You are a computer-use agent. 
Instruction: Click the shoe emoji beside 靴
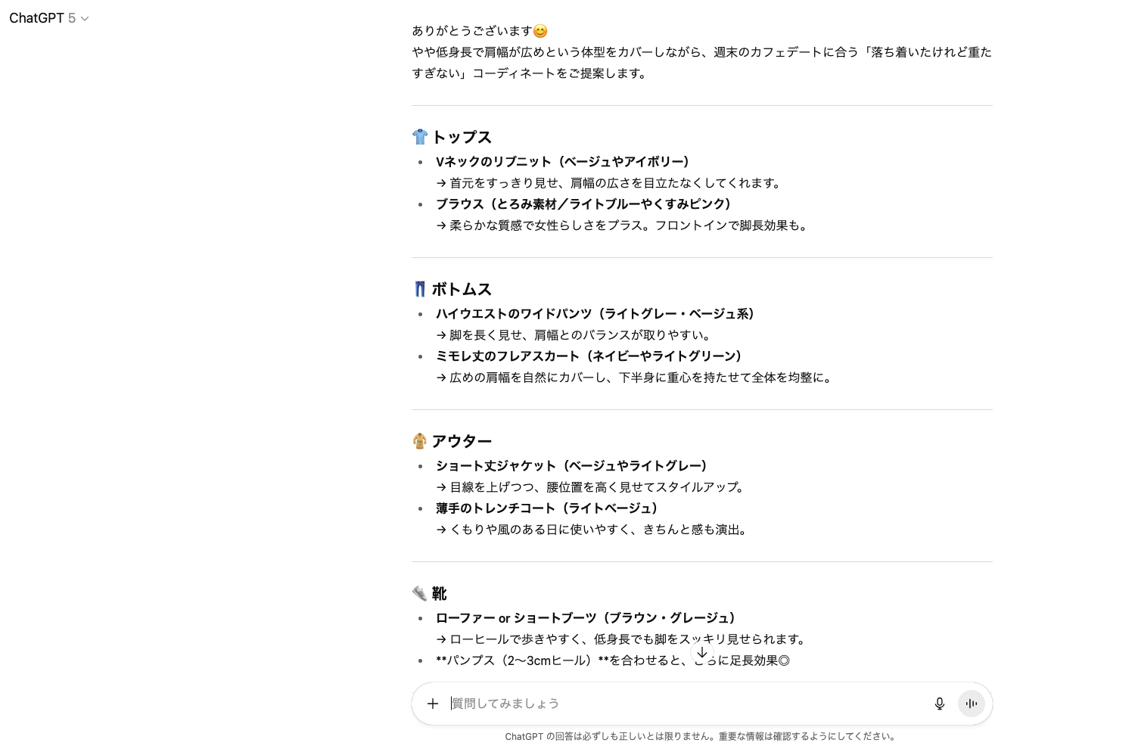420,593
